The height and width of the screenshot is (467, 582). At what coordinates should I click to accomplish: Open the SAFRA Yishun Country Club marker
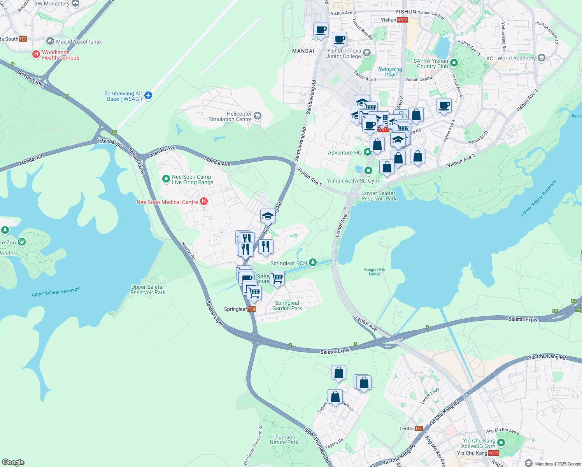[454, 63]
